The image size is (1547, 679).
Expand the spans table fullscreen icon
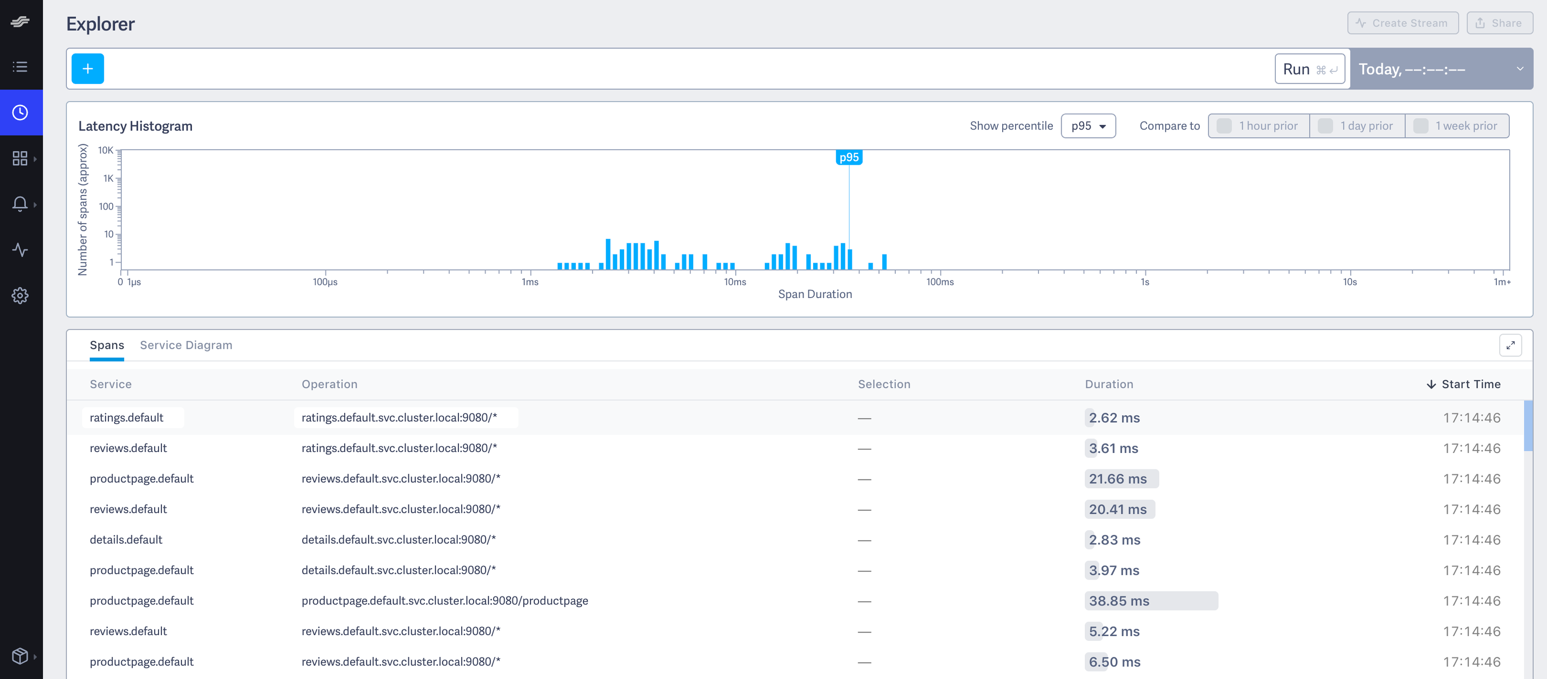[x=1510, y=345]
